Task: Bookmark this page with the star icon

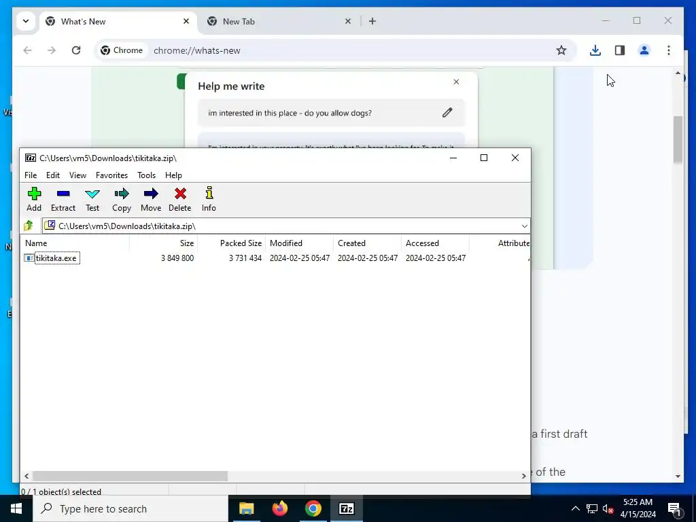Action: click(x=561, y=50)
